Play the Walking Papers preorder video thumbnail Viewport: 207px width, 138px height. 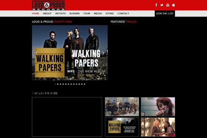click(122, 127)
